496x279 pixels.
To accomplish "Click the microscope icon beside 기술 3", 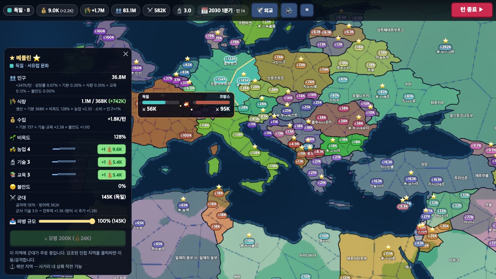I will [12, 162].
